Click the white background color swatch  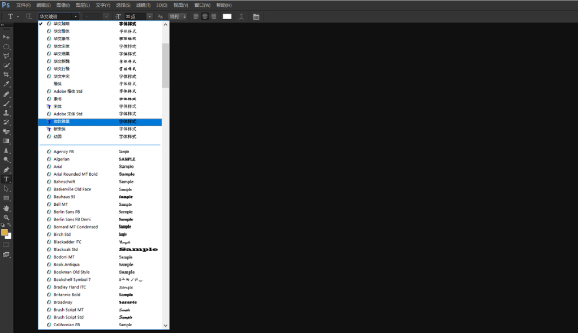tap(9, 237)
